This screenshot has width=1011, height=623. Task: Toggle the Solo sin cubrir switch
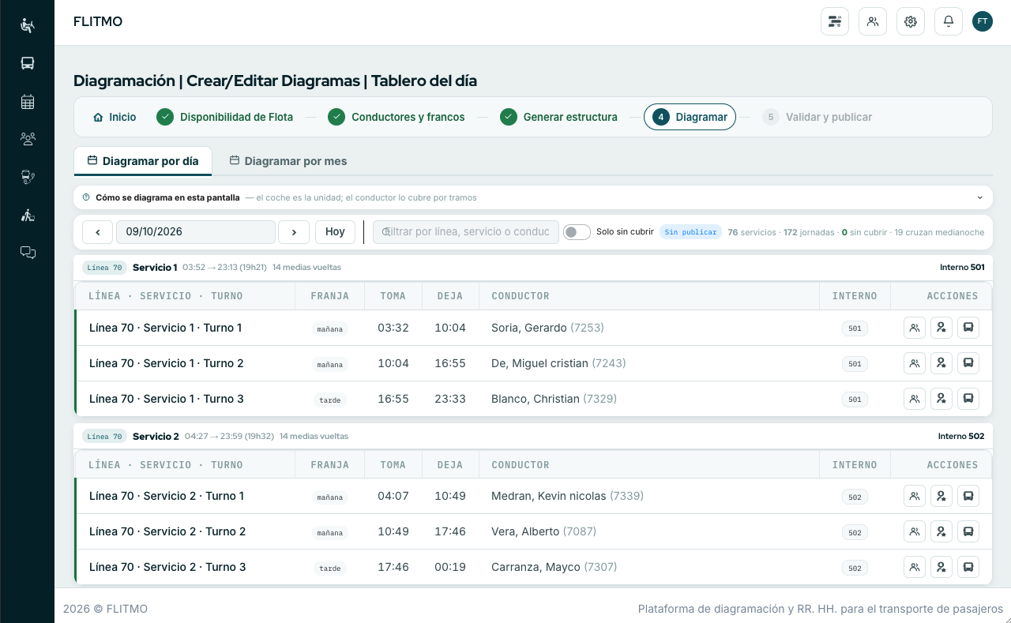pyautogui.click(x=577, y=232)
